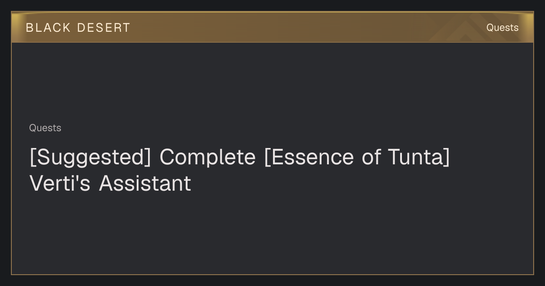The width and height of the screenshot is (545, 286).
Task: Click the Verti's Assistant title line
Action: [x=110, y=183]
